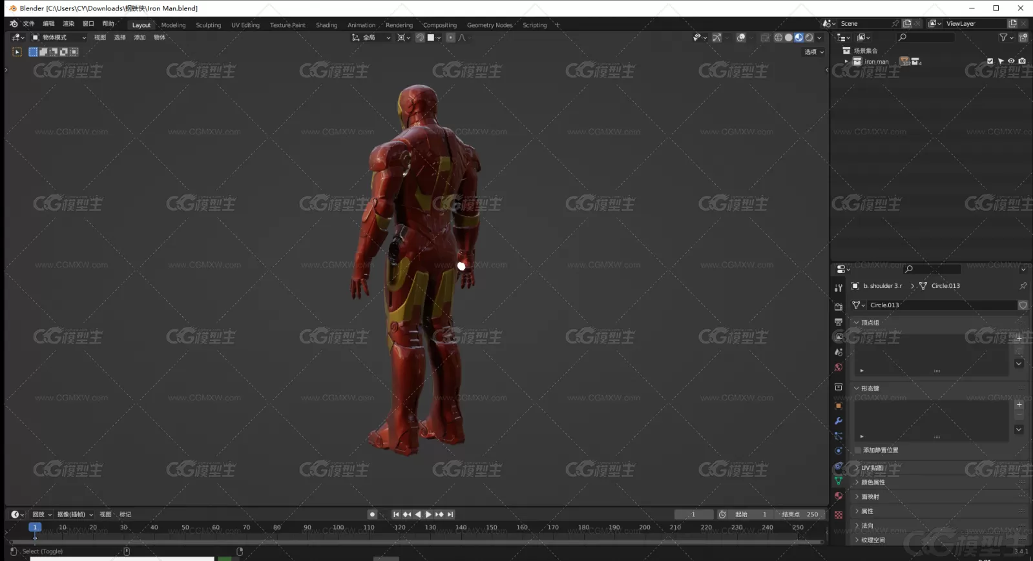The height and width of the screenshot is (561, 1033).
Task: Click the current frame number field
Action: pyautogui.click(x=694, y=515)
